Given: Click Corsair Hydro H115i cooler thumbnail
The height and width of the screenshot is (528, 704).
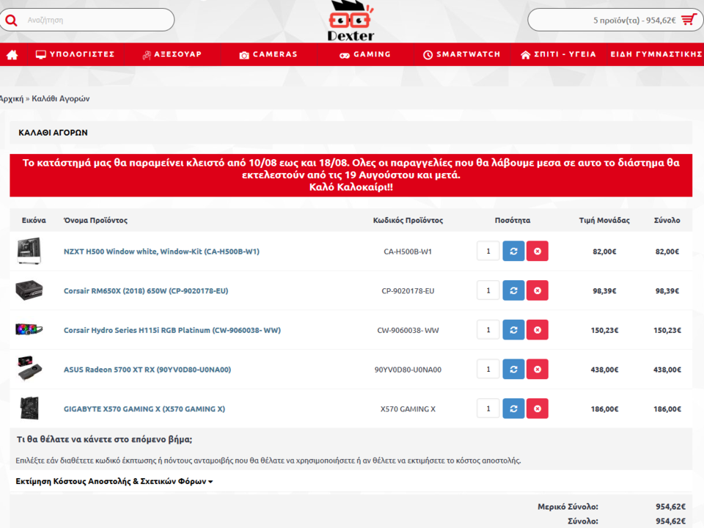Looking at the screenshot, I should pos(29,329).
